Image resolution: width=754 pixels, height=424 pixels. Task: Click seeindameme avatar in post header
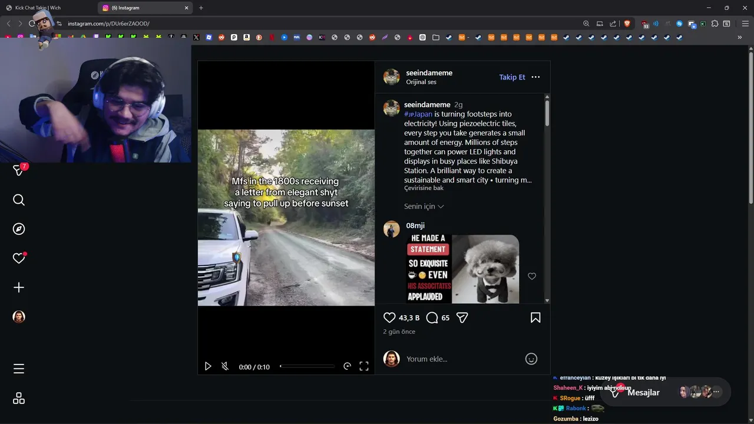click(x=392, y=77)
